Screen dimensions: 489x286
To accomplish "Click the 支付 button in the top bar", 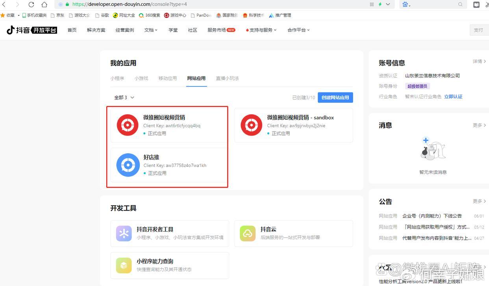I will pos(479,30).
